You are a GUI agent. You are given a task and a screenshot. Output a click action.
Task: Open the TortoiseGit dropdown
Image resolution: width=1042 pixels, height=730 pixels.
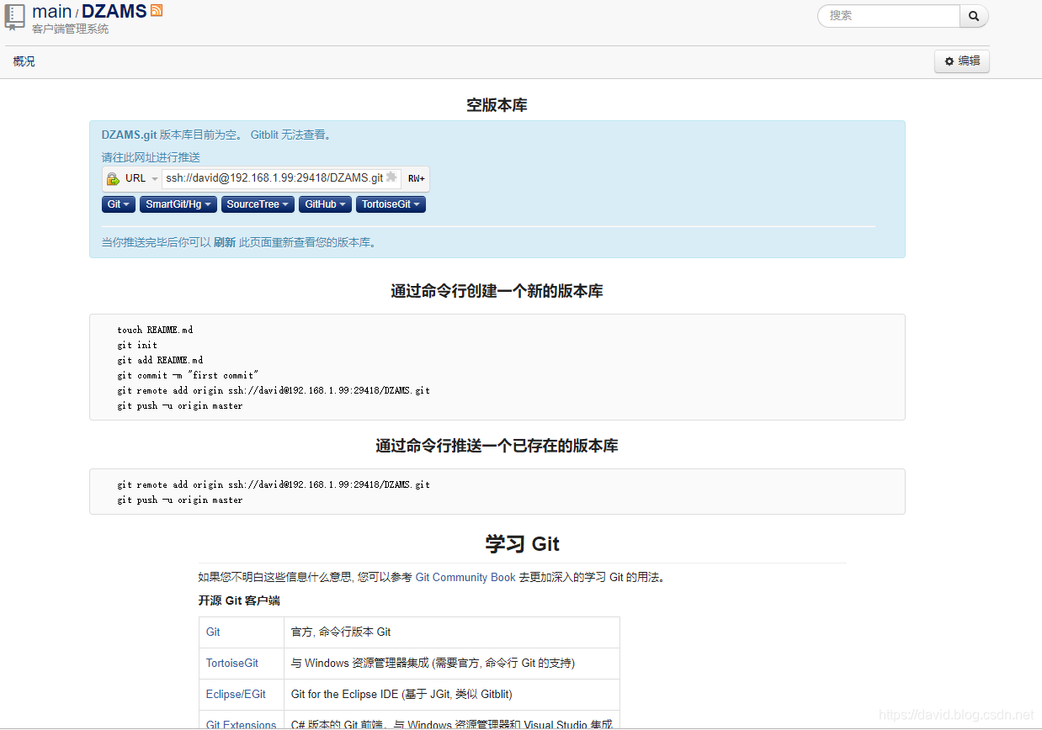(x=391, y=204)
